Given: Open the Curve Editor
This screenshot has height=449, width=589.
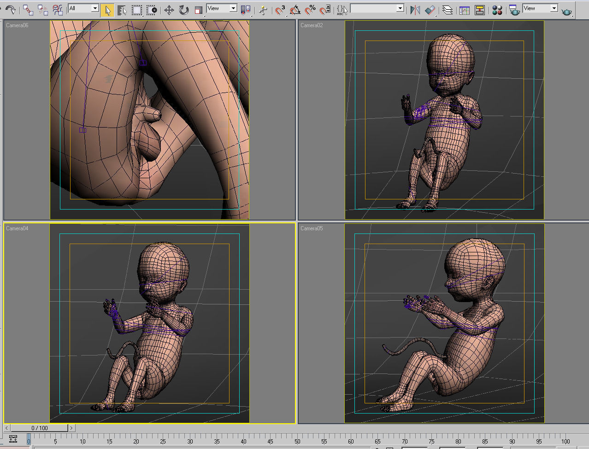Looking at the screenshot, I should (465, 10).
